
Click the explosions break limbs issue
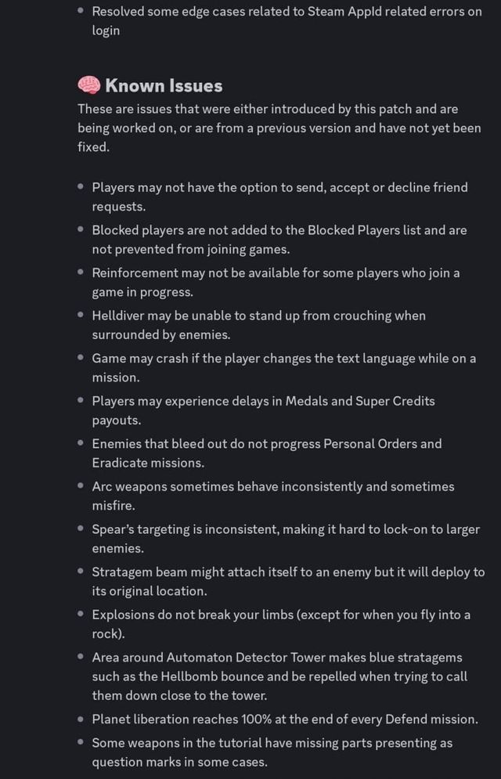pyautogui.click(x=281, y=623)
